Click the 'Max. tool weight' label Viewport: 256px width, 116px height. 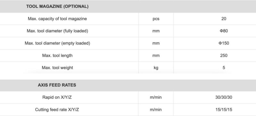tap(57, 68)
